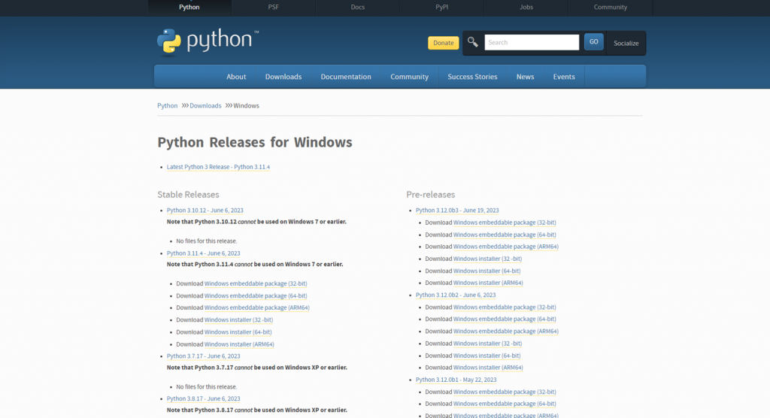
Task: Open Python 3.12.0b2 - June 6, 2023 link
Action: click(x=456, y=295)
